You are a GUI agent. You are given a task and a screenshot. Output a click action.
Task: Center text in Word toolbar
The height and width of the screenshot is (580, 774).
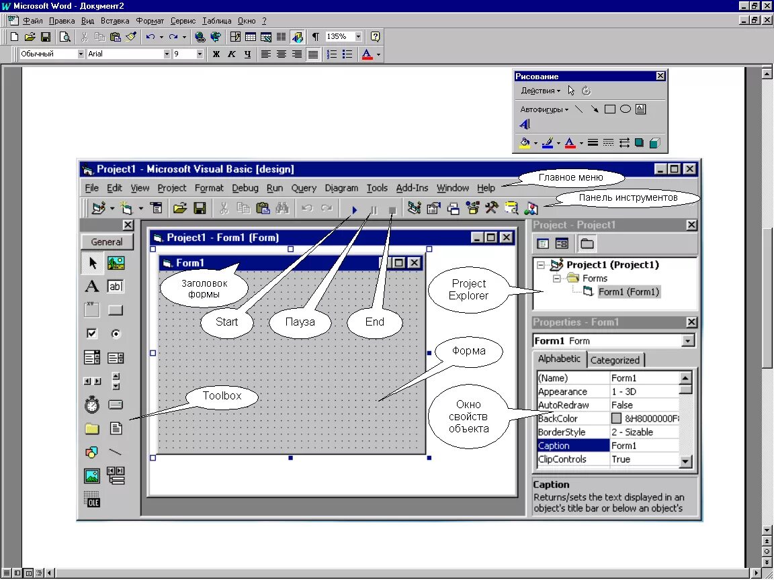(x=282, y=54)
